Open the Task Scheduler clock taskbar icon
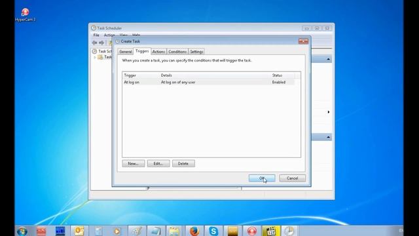This screenshot has height=236, width=419. [289, 231]
